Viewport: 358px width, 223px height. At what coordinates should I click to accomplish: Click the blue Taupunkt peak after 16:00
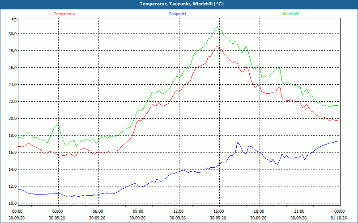coord(238,143)
